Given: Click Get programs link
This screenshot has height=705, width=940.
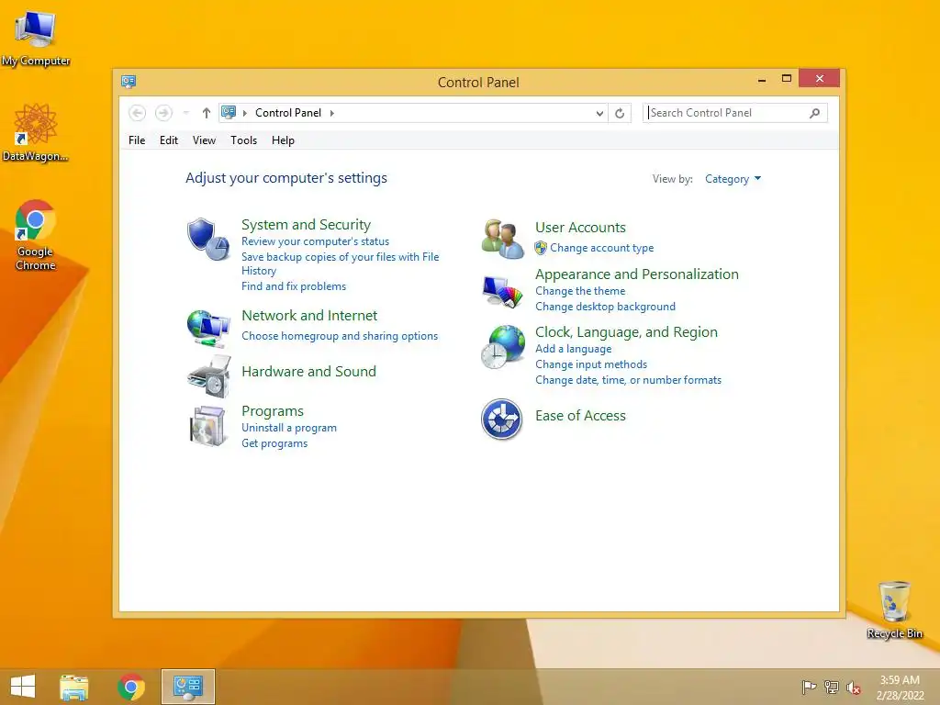Looking at the screenshot, I should tap(274, 443).
